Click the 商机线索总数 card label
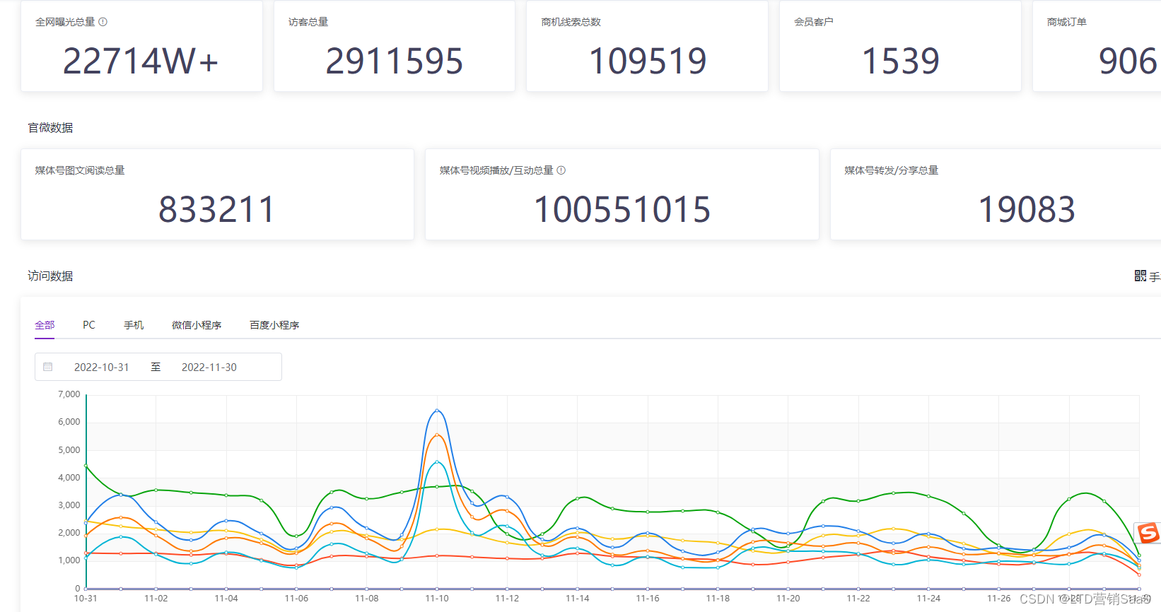The height and width of the screenshot is (612, 1161). click(571, 22)
